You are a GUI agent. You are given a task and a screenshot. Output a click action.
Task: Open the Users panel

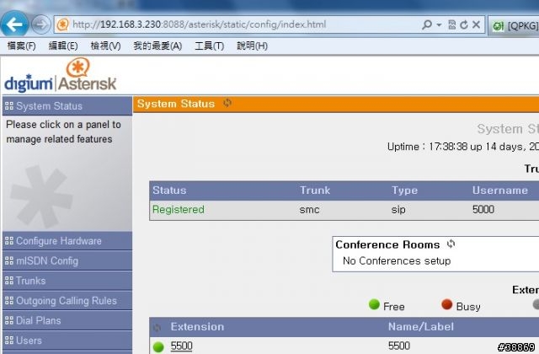[67, 341]
